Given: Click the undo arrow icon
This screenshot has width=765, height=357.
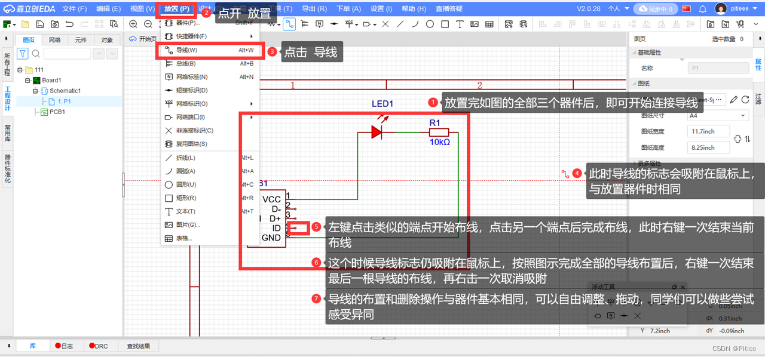Looking at the screenshot, I should click(x=69, y=24).
